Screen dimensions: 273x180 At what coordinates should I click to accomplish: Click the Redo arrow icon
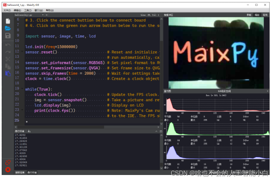click(x=8, y=52)
